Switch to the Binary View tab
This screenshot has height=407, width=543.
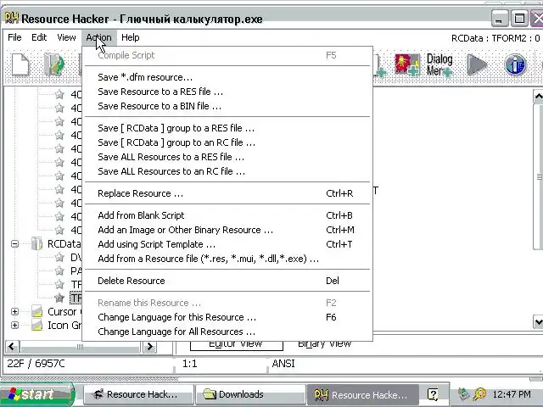(x=325, y=345)
